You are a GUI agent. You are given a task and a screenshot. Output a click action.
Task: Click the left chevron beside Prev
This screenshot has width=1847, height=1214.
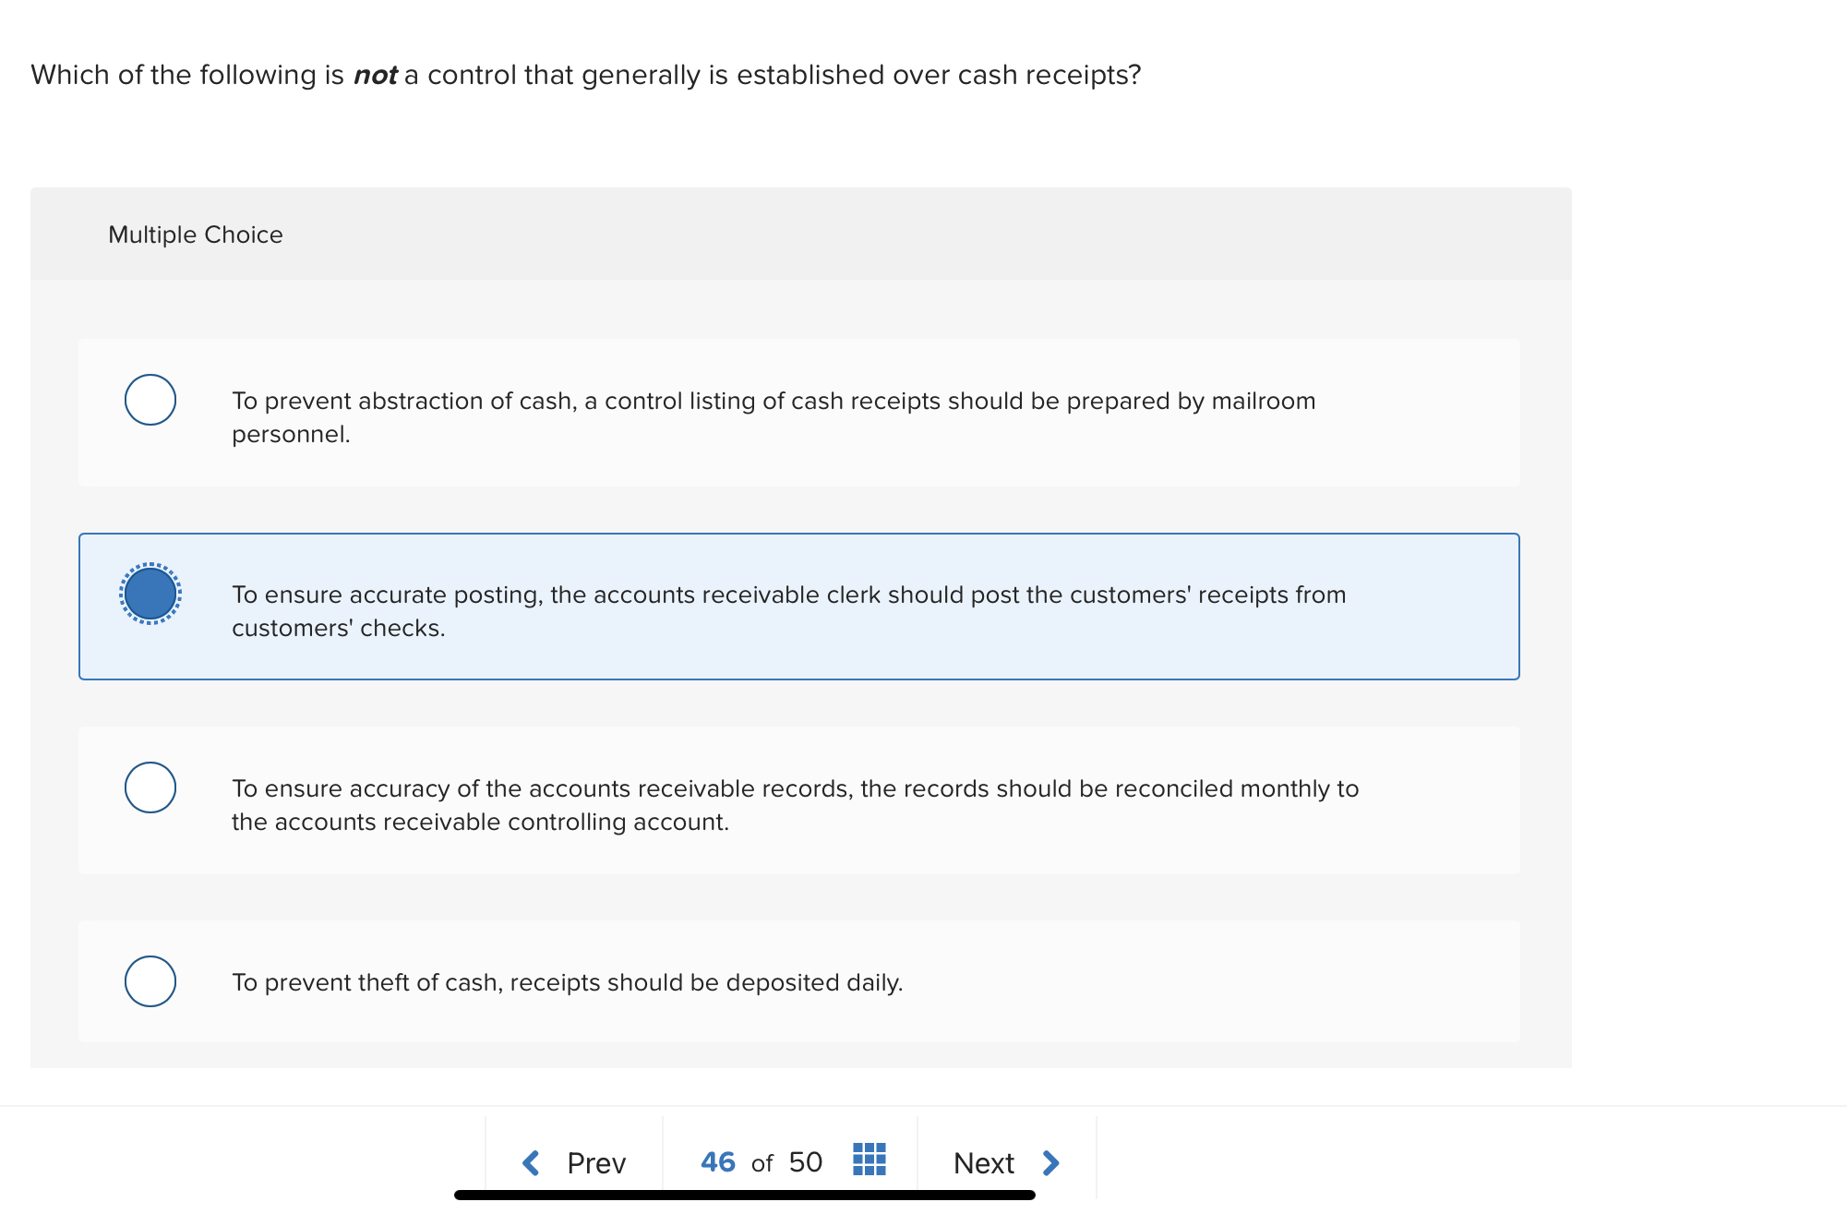click(x=531, y=1162)
